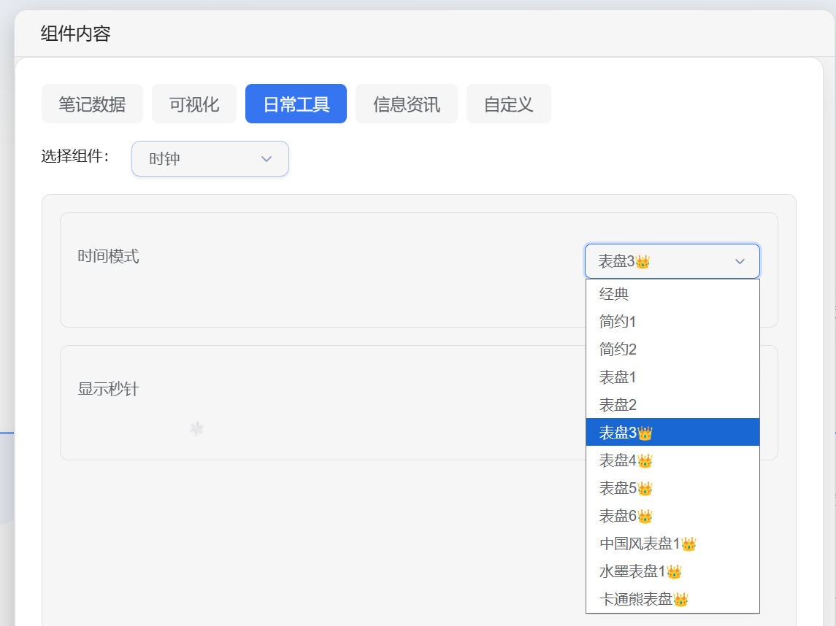Image resolution: width=836 pixels, height=626 pixels.
Task: Pick 表盘4 premium option
Action: [x=672, y=460]
